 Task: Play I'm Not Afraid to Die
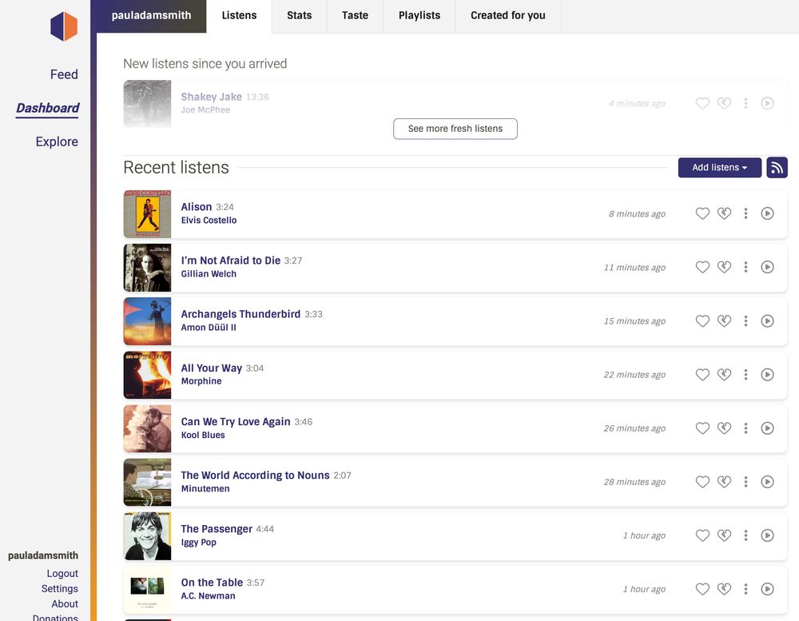click(767, 267)
